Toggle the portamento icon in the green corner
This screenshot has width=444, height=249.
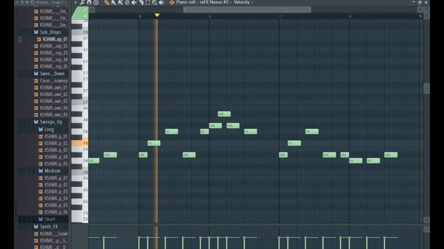tap(85, 10)
